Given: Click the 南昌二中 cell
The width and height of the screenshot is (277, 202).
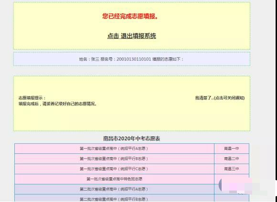Looking at the screenshot, I should click(232, 159).
